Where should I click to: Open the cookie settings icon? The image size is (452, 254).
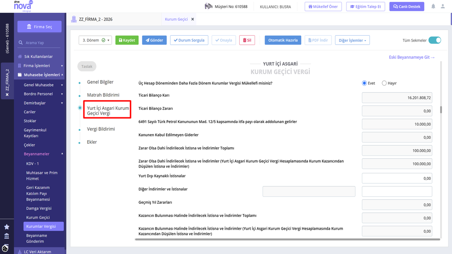[5, 248]
